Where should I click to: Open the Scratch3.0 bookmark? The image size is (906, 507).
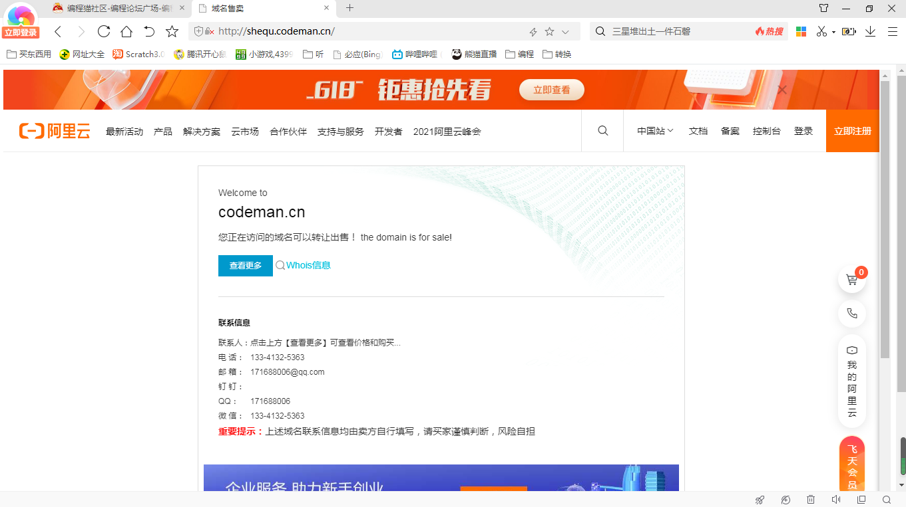[138, 54]
